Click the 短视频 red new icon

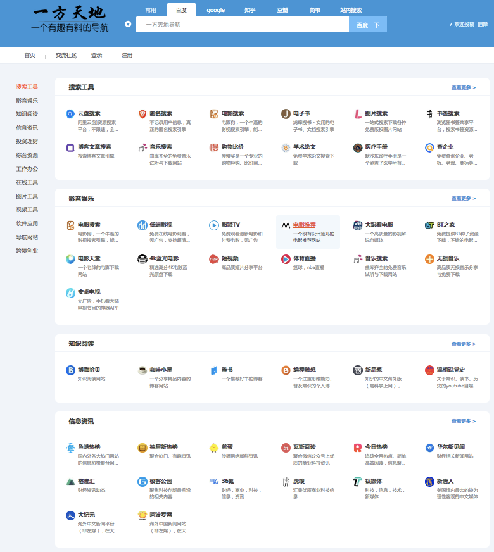click(214, 259)
